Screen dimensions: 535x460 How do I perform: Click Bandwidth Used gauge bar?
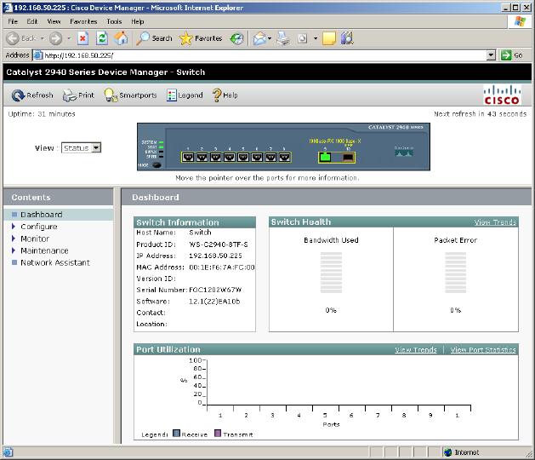(331, 273)
